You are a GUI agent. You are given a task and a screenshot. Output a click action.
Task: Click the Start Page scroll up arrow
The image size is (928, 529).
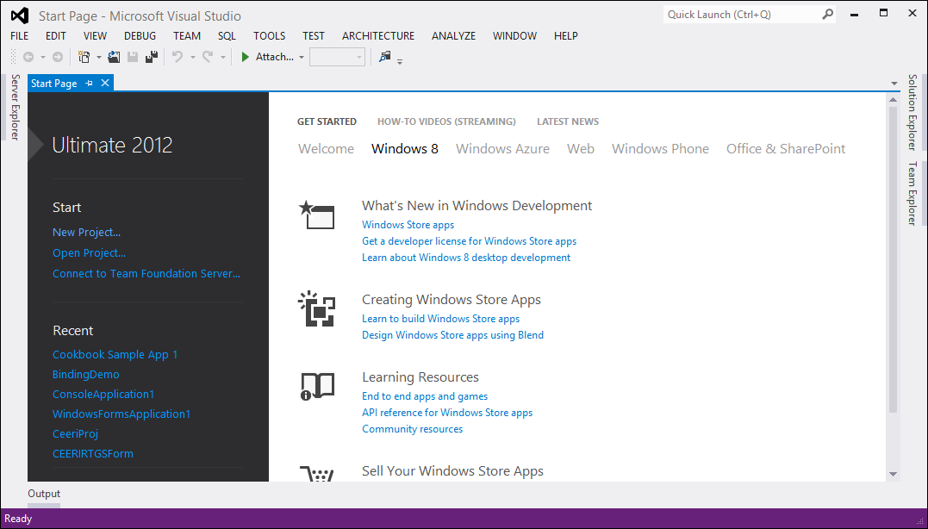(893, 99)
